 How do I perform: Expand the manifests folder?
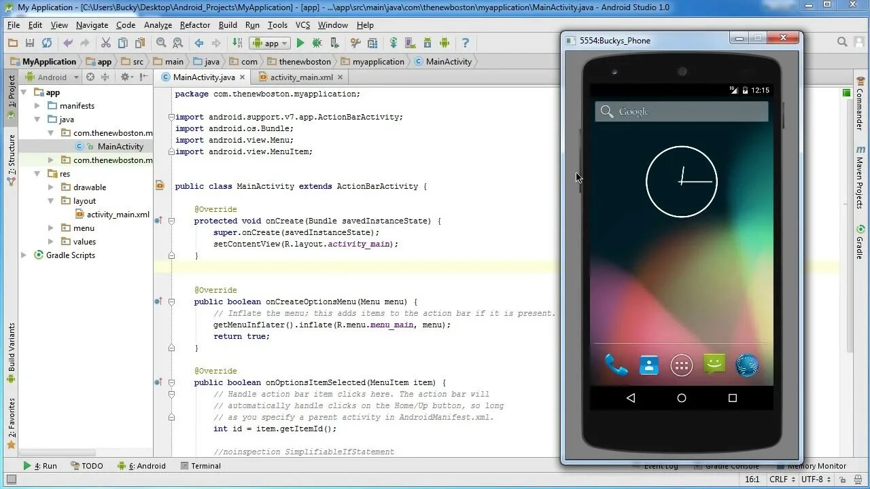[37, 106]
